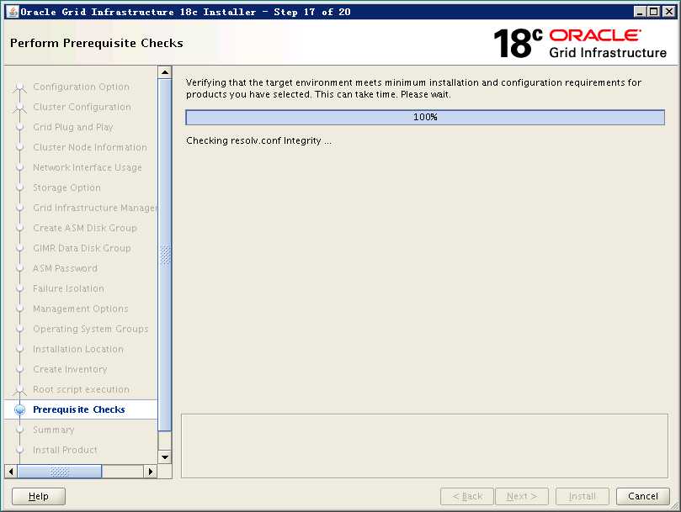The height and width of the screenshot is (512, 681).
Task: Select the Install Product step
Action: (65, 450)
